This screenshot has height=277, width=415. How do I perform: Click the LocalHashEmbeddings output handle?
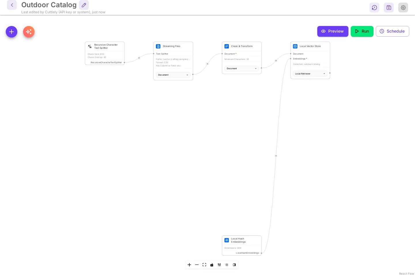(261, 253)
